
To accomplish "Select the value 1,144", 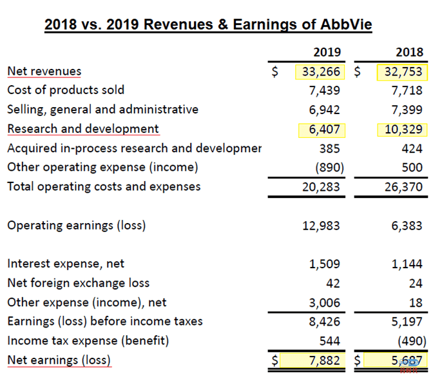I will (407, 264).
